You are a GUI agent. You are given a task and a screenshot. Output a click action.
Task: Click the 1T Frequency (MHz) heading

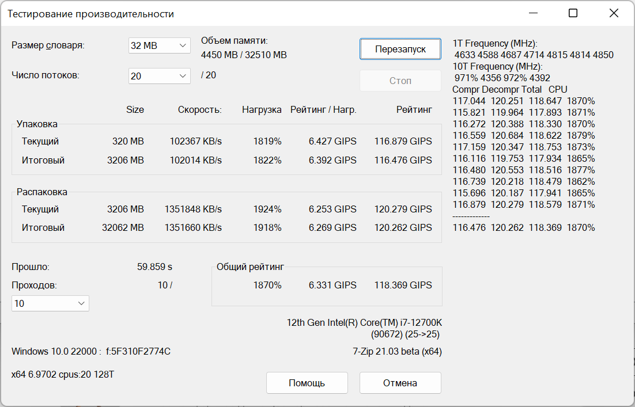(495, 44)
